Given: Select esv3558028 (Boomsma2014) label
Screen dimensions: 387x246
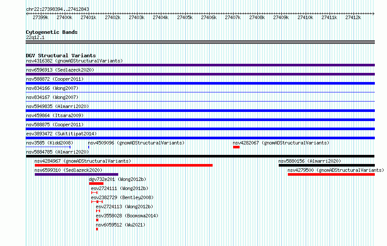Looking at the screenshot, I should [127, 216].
